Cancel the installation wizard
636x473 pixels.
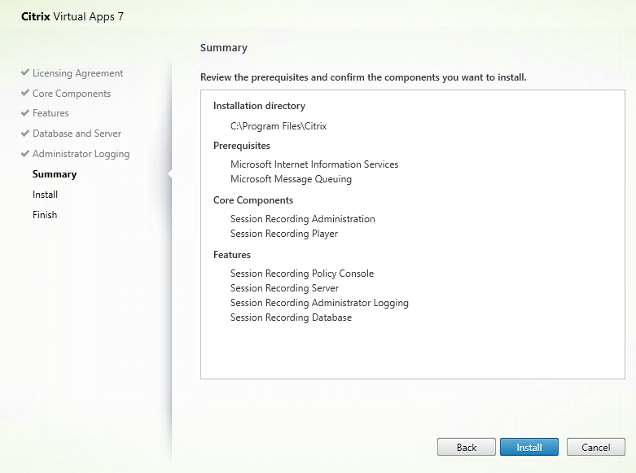pyautogui.click(x=595, y=447)
